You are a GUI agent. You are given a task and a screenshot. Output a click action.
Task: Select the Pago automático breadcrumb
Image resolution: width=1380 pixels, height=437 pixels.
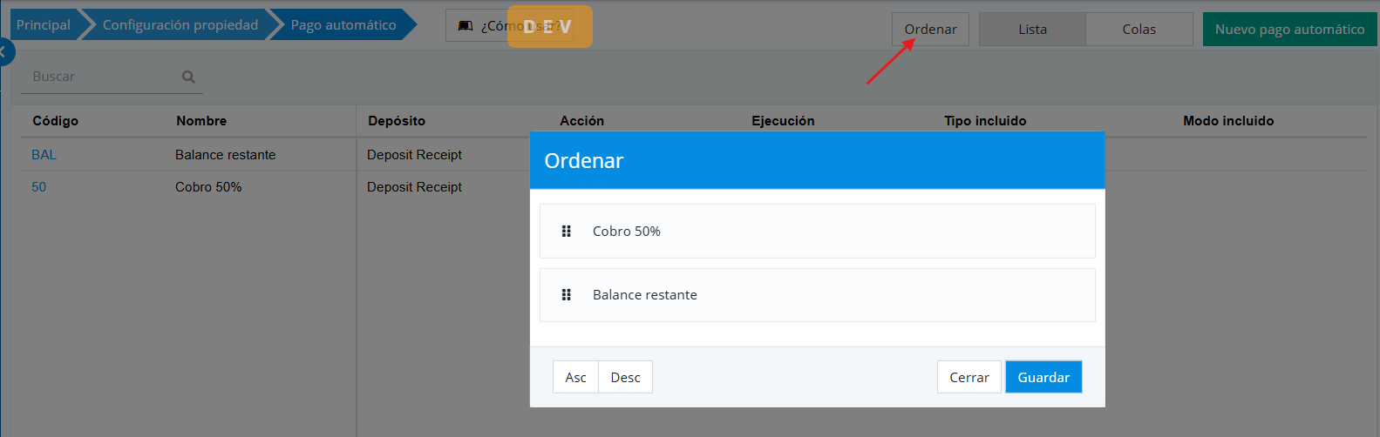tap(343, 25)
